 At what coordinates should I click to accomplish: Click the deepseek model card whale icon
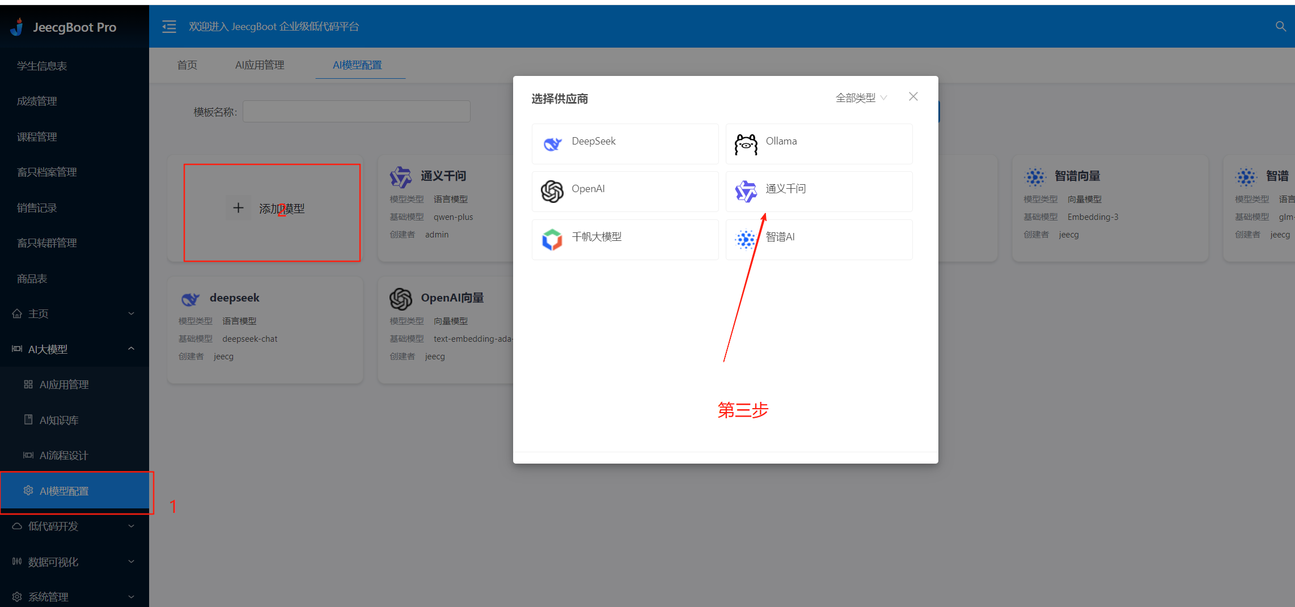click(190, 299)
